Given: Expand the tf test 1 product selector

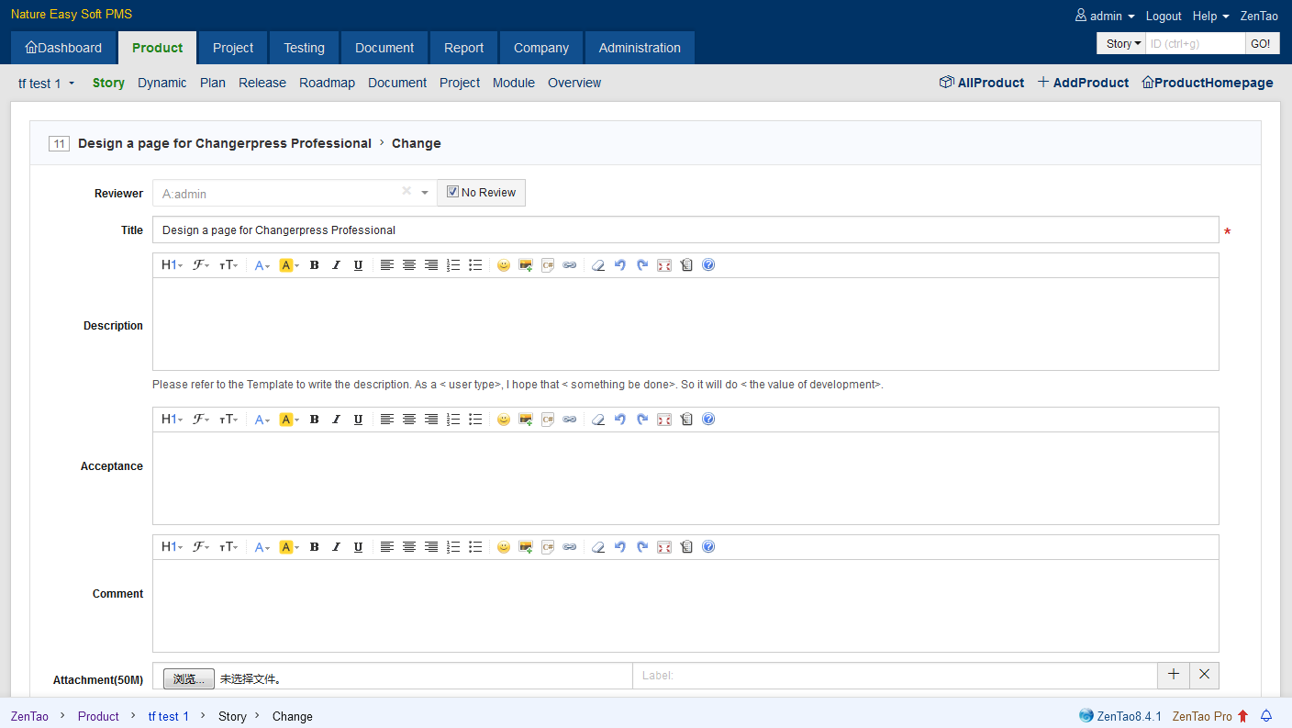Looking at the screenshot, I should [46, 84].
